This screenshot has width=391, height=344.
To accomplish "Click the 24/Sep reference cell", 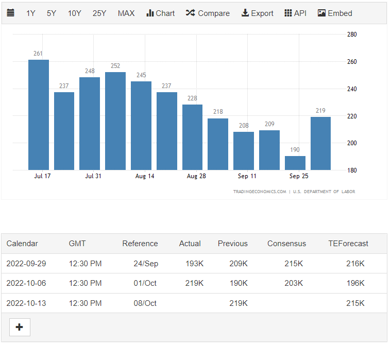I will pyautogui.click(x=146, y=264).
